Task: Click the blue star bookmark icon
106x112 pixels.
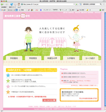Action: (41, 10)
